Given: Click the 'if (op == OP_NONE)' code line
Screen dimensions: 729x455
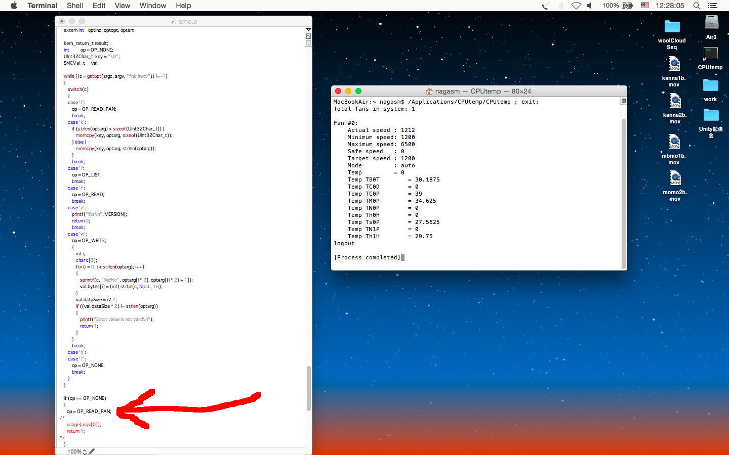Looking at the screenshot, I should [85, 398].
